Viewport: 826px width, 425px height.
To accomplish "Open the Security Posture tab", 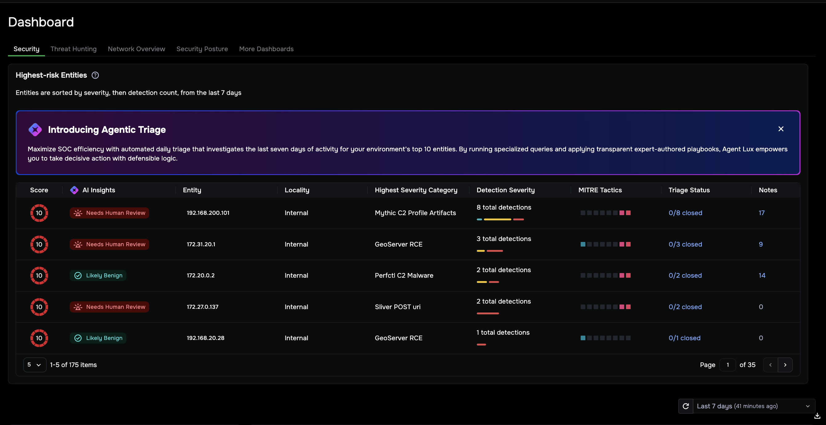I will (x=202, y=49).
